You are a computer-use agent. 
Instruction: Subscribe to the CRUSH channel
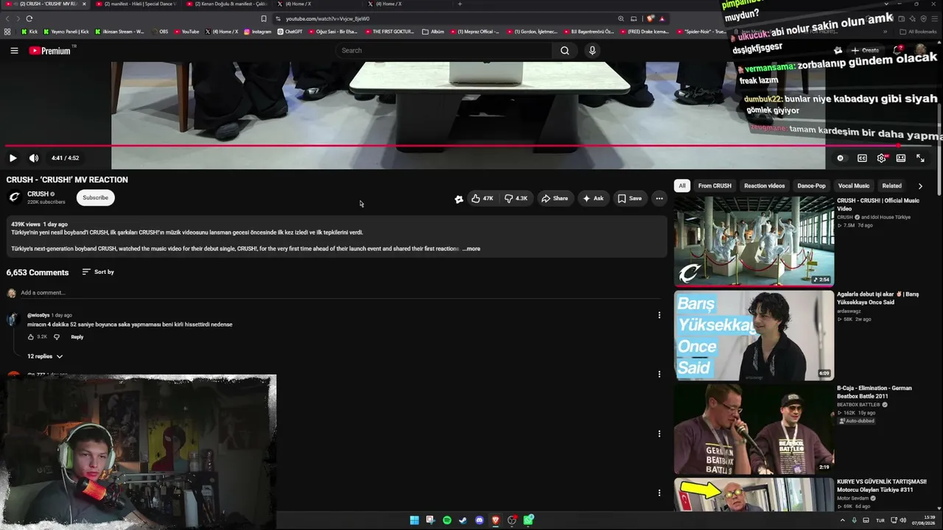pyautogui.click(x=95, y=197)
